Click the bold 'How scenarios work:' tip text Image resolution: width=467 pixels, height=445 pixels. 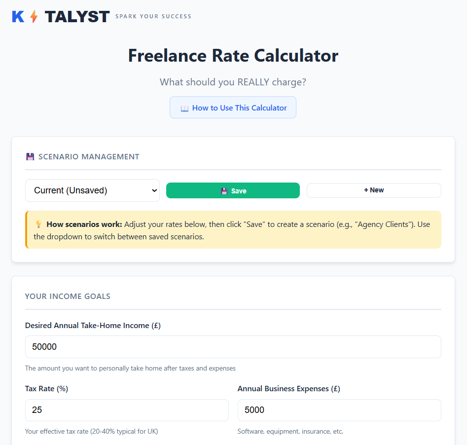pyautogui.click(x=84, y=224)
